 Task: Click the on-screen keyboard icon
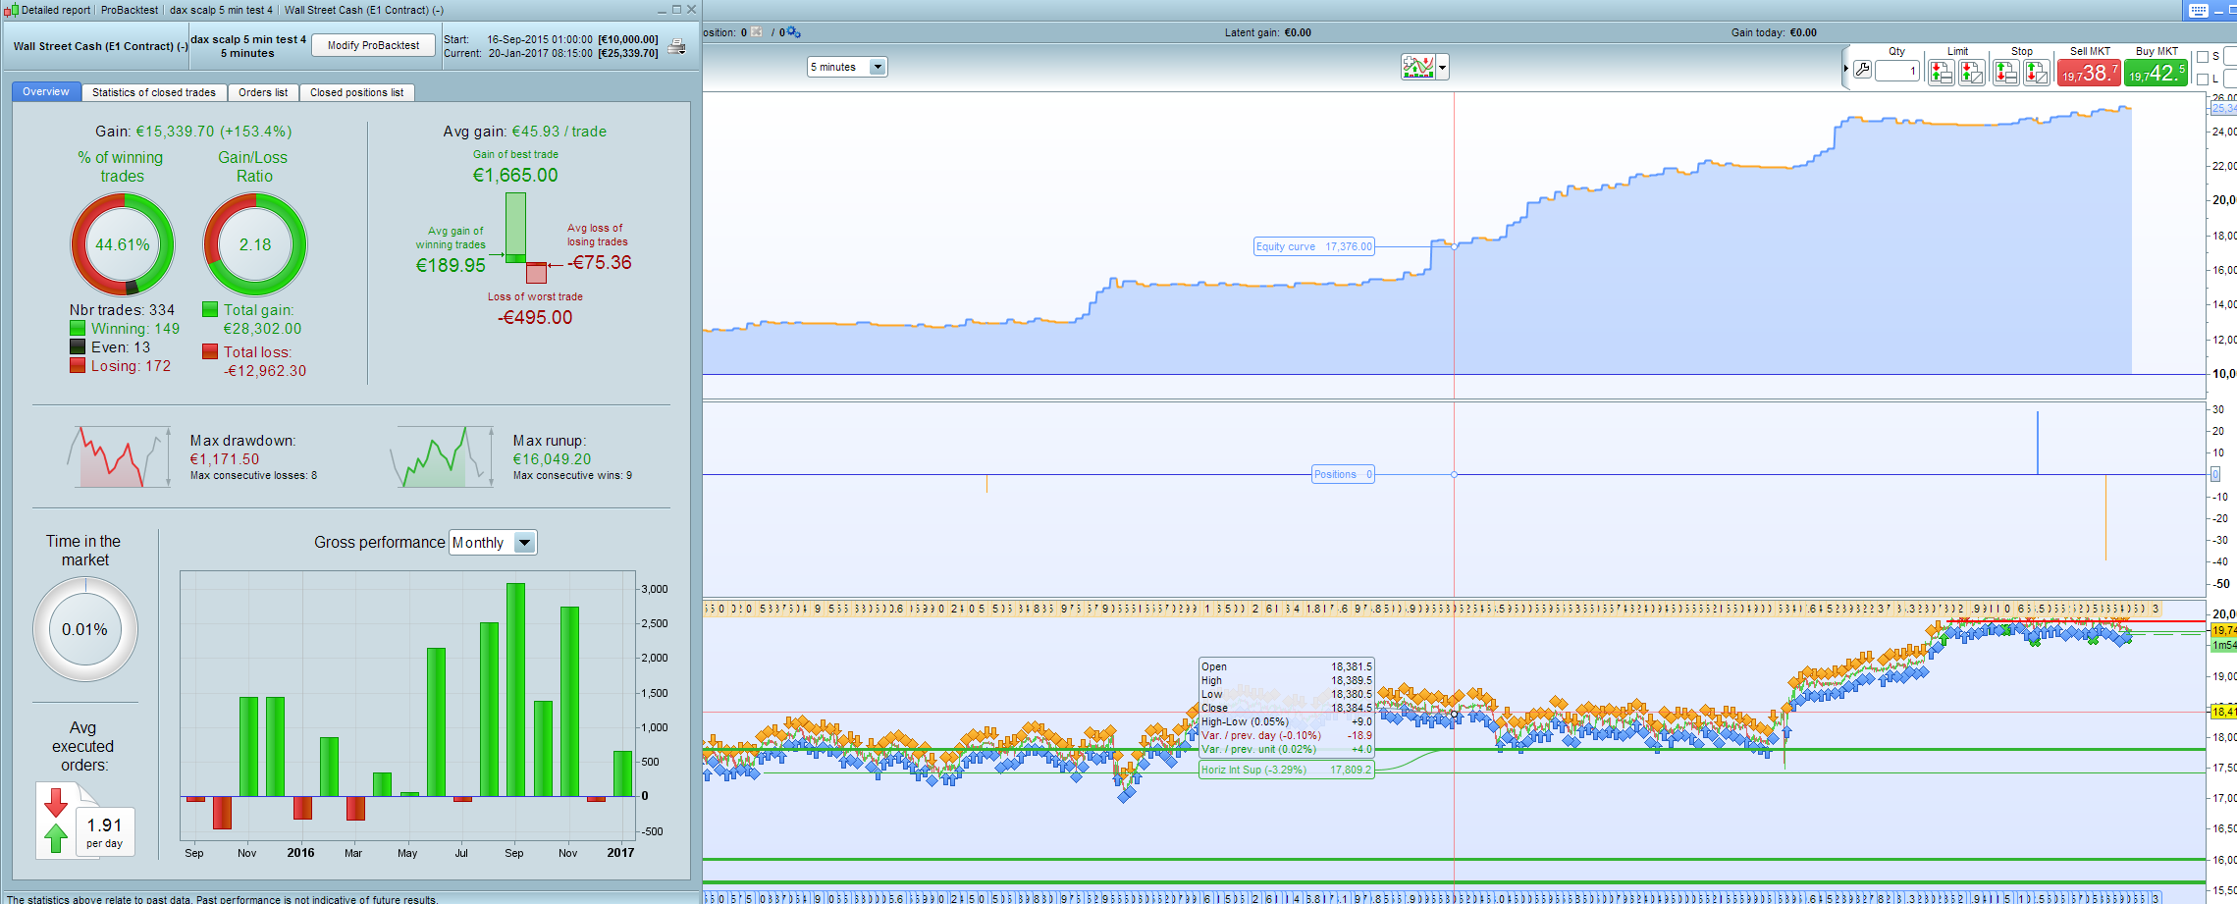[2199, 10]
